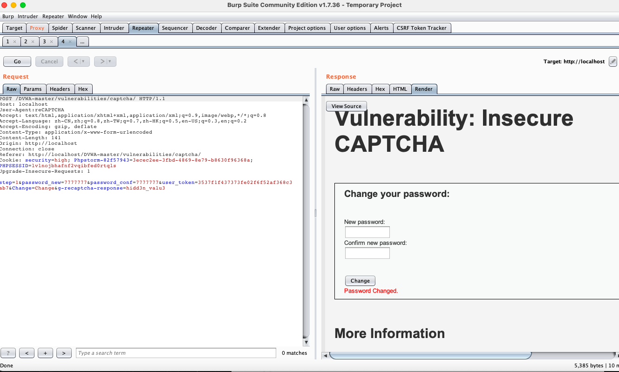The image size is (619, 372).
Task: Switch to the Extender tab
Action: click(x=269, y=28)
